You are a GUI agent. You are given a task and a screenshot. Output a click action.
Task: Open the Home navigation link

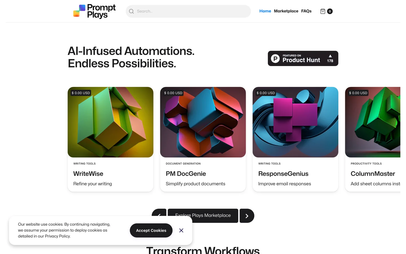click(x=265, y=11)
